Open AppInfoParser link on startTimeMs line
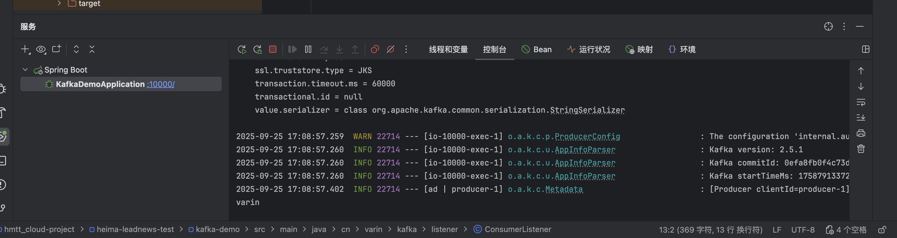 585,176
